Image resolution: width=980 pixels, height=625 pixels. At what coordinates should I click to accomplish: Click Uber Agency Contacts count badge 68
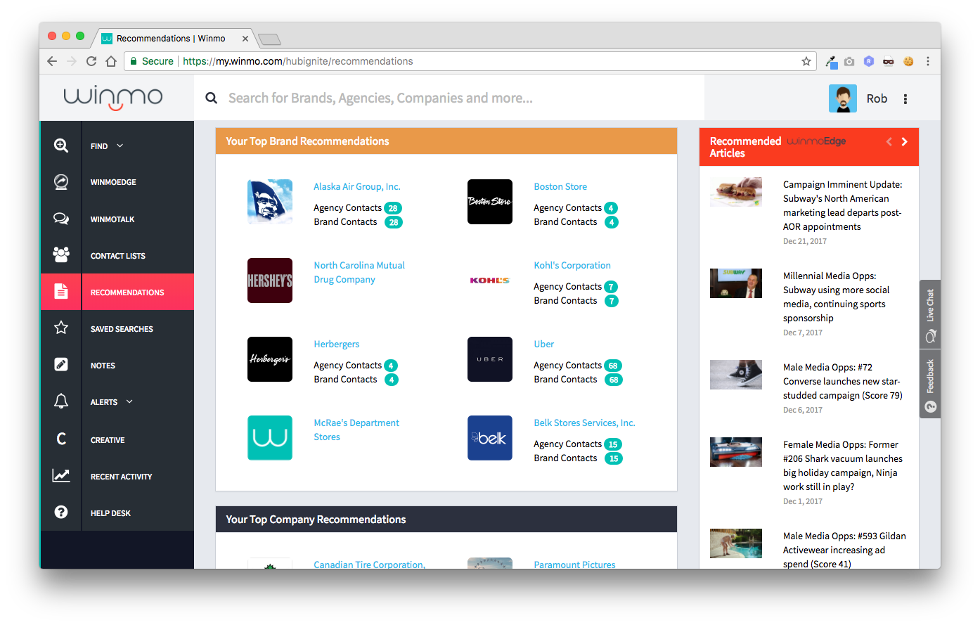pyautogui.click(x=613, y=366)
